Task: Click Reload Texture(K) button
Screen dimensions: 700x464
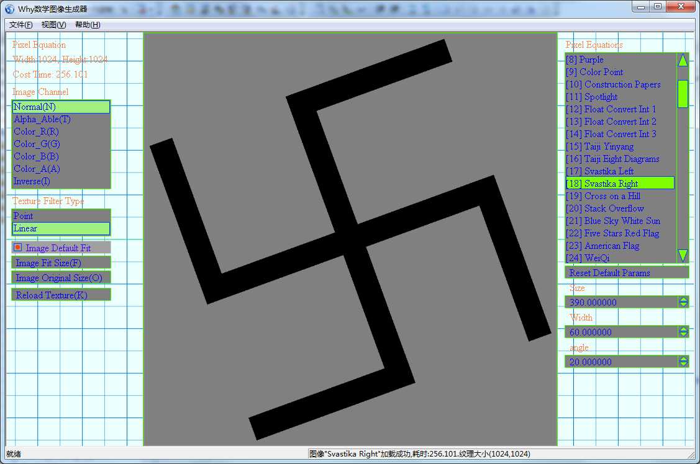Action: pyautogui.click(x=61, y=295)
